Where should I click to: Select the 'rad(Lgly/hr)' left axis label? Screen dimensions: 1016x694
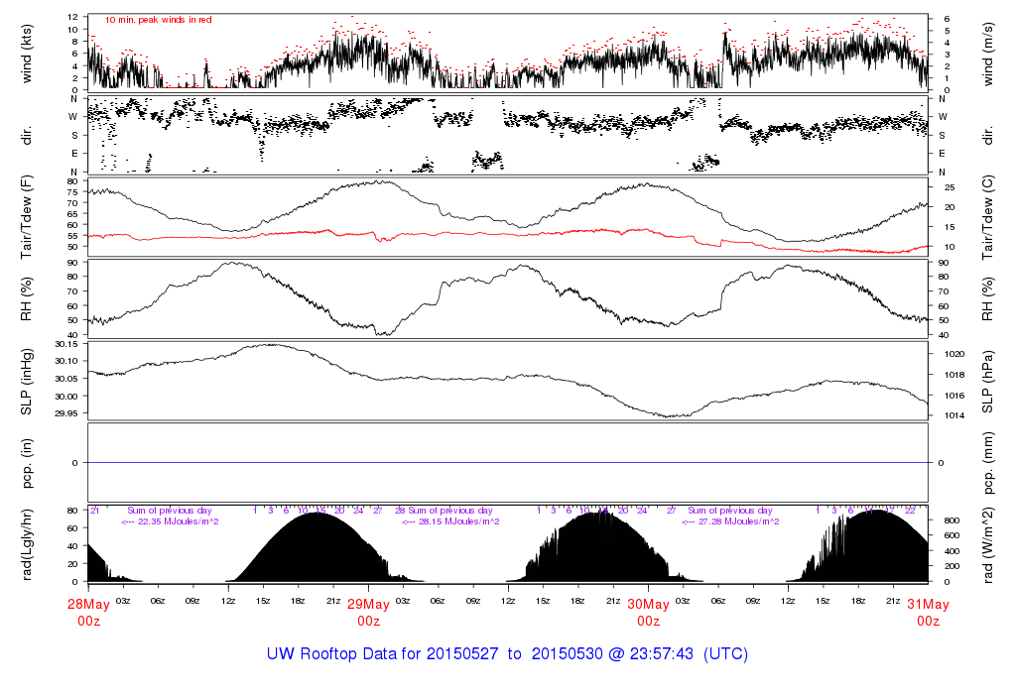click(27, 544)
